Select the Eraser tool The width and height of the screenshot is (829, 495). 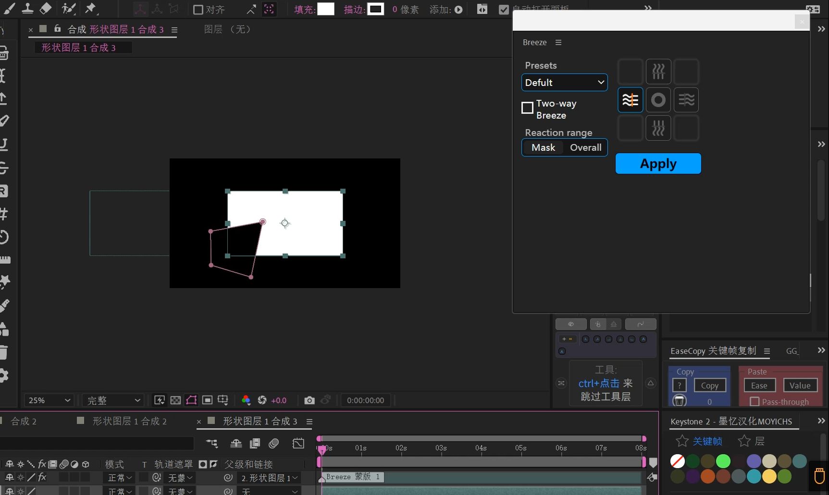(45, 8)
